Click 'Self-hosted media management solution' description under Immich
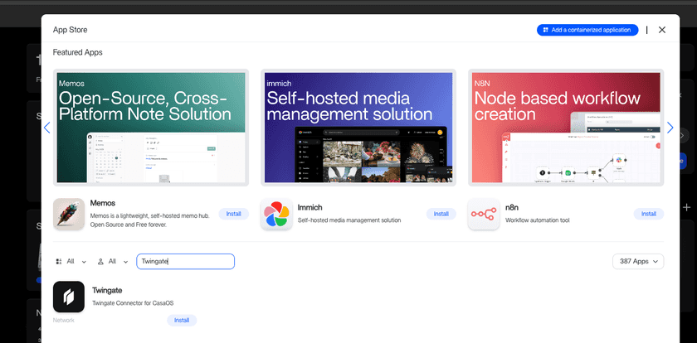Screen dimensions: 697x343 click(x=349, y=220)
